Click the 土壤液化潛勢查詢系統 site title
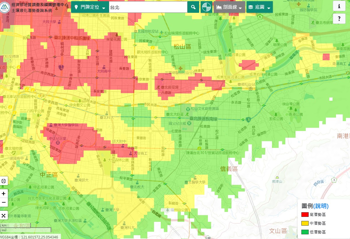Viewport: 350px width, 239px height. 32,10
